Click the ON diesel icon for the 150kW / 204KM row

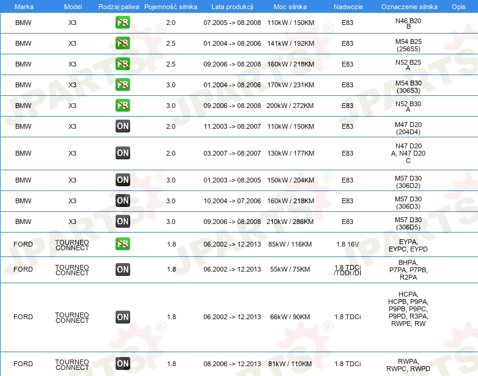point(122,179)
